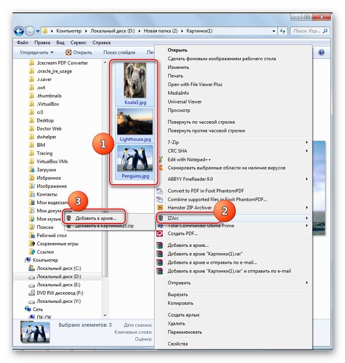This screenshot has height=363, width=345.
Task: Click the .Icecream PDF Converter folder icon
Action: click(x=32, y=63)
